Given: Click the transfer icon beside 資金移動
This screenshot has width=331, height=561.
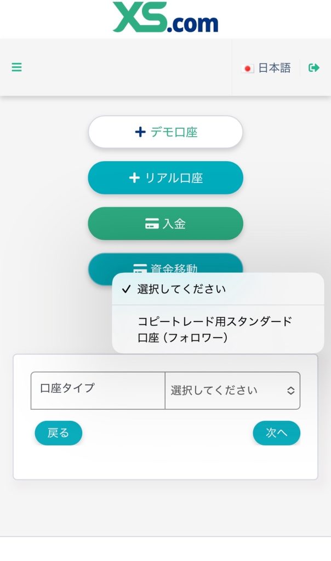Looking at the screenshot, I should 140,268.
